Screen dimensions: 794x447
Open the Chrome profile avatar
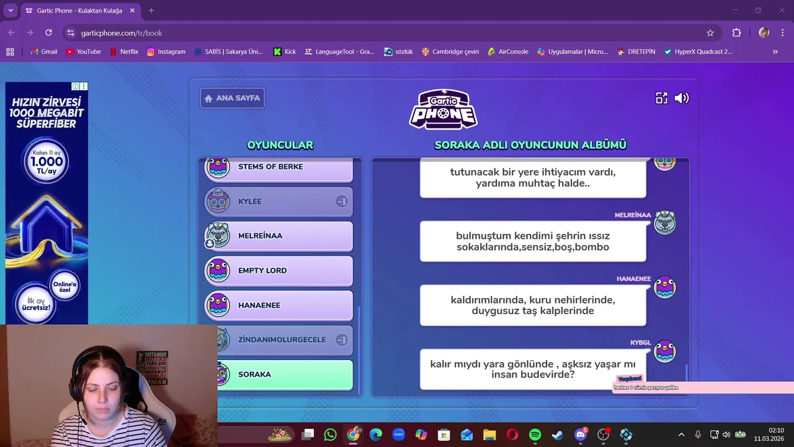[x=764, y=33]
